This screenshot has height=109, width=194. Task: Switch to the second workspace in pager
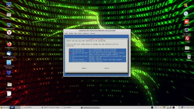point(18,107)
